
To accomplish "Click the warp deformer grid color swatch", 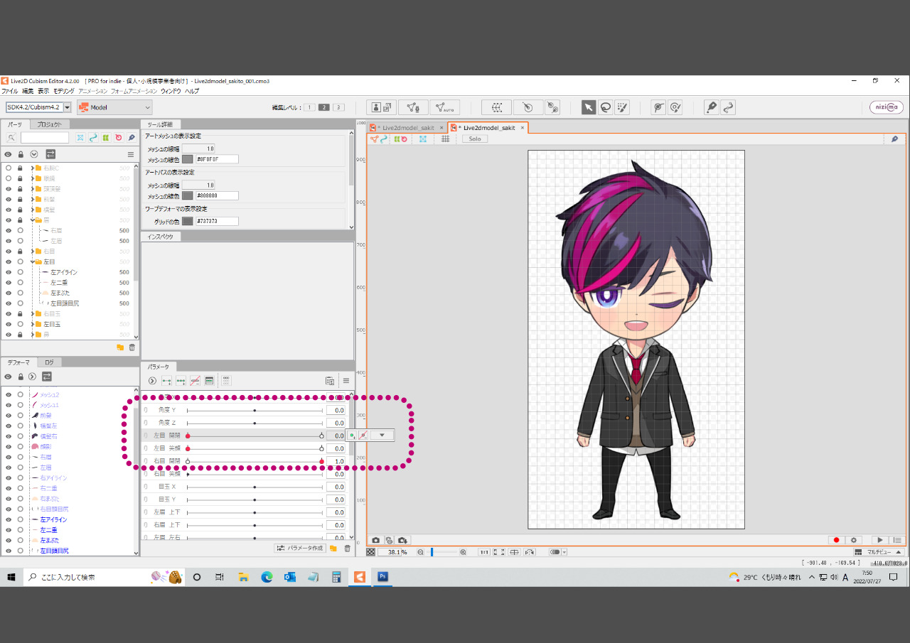I will (x=188, y=222).
